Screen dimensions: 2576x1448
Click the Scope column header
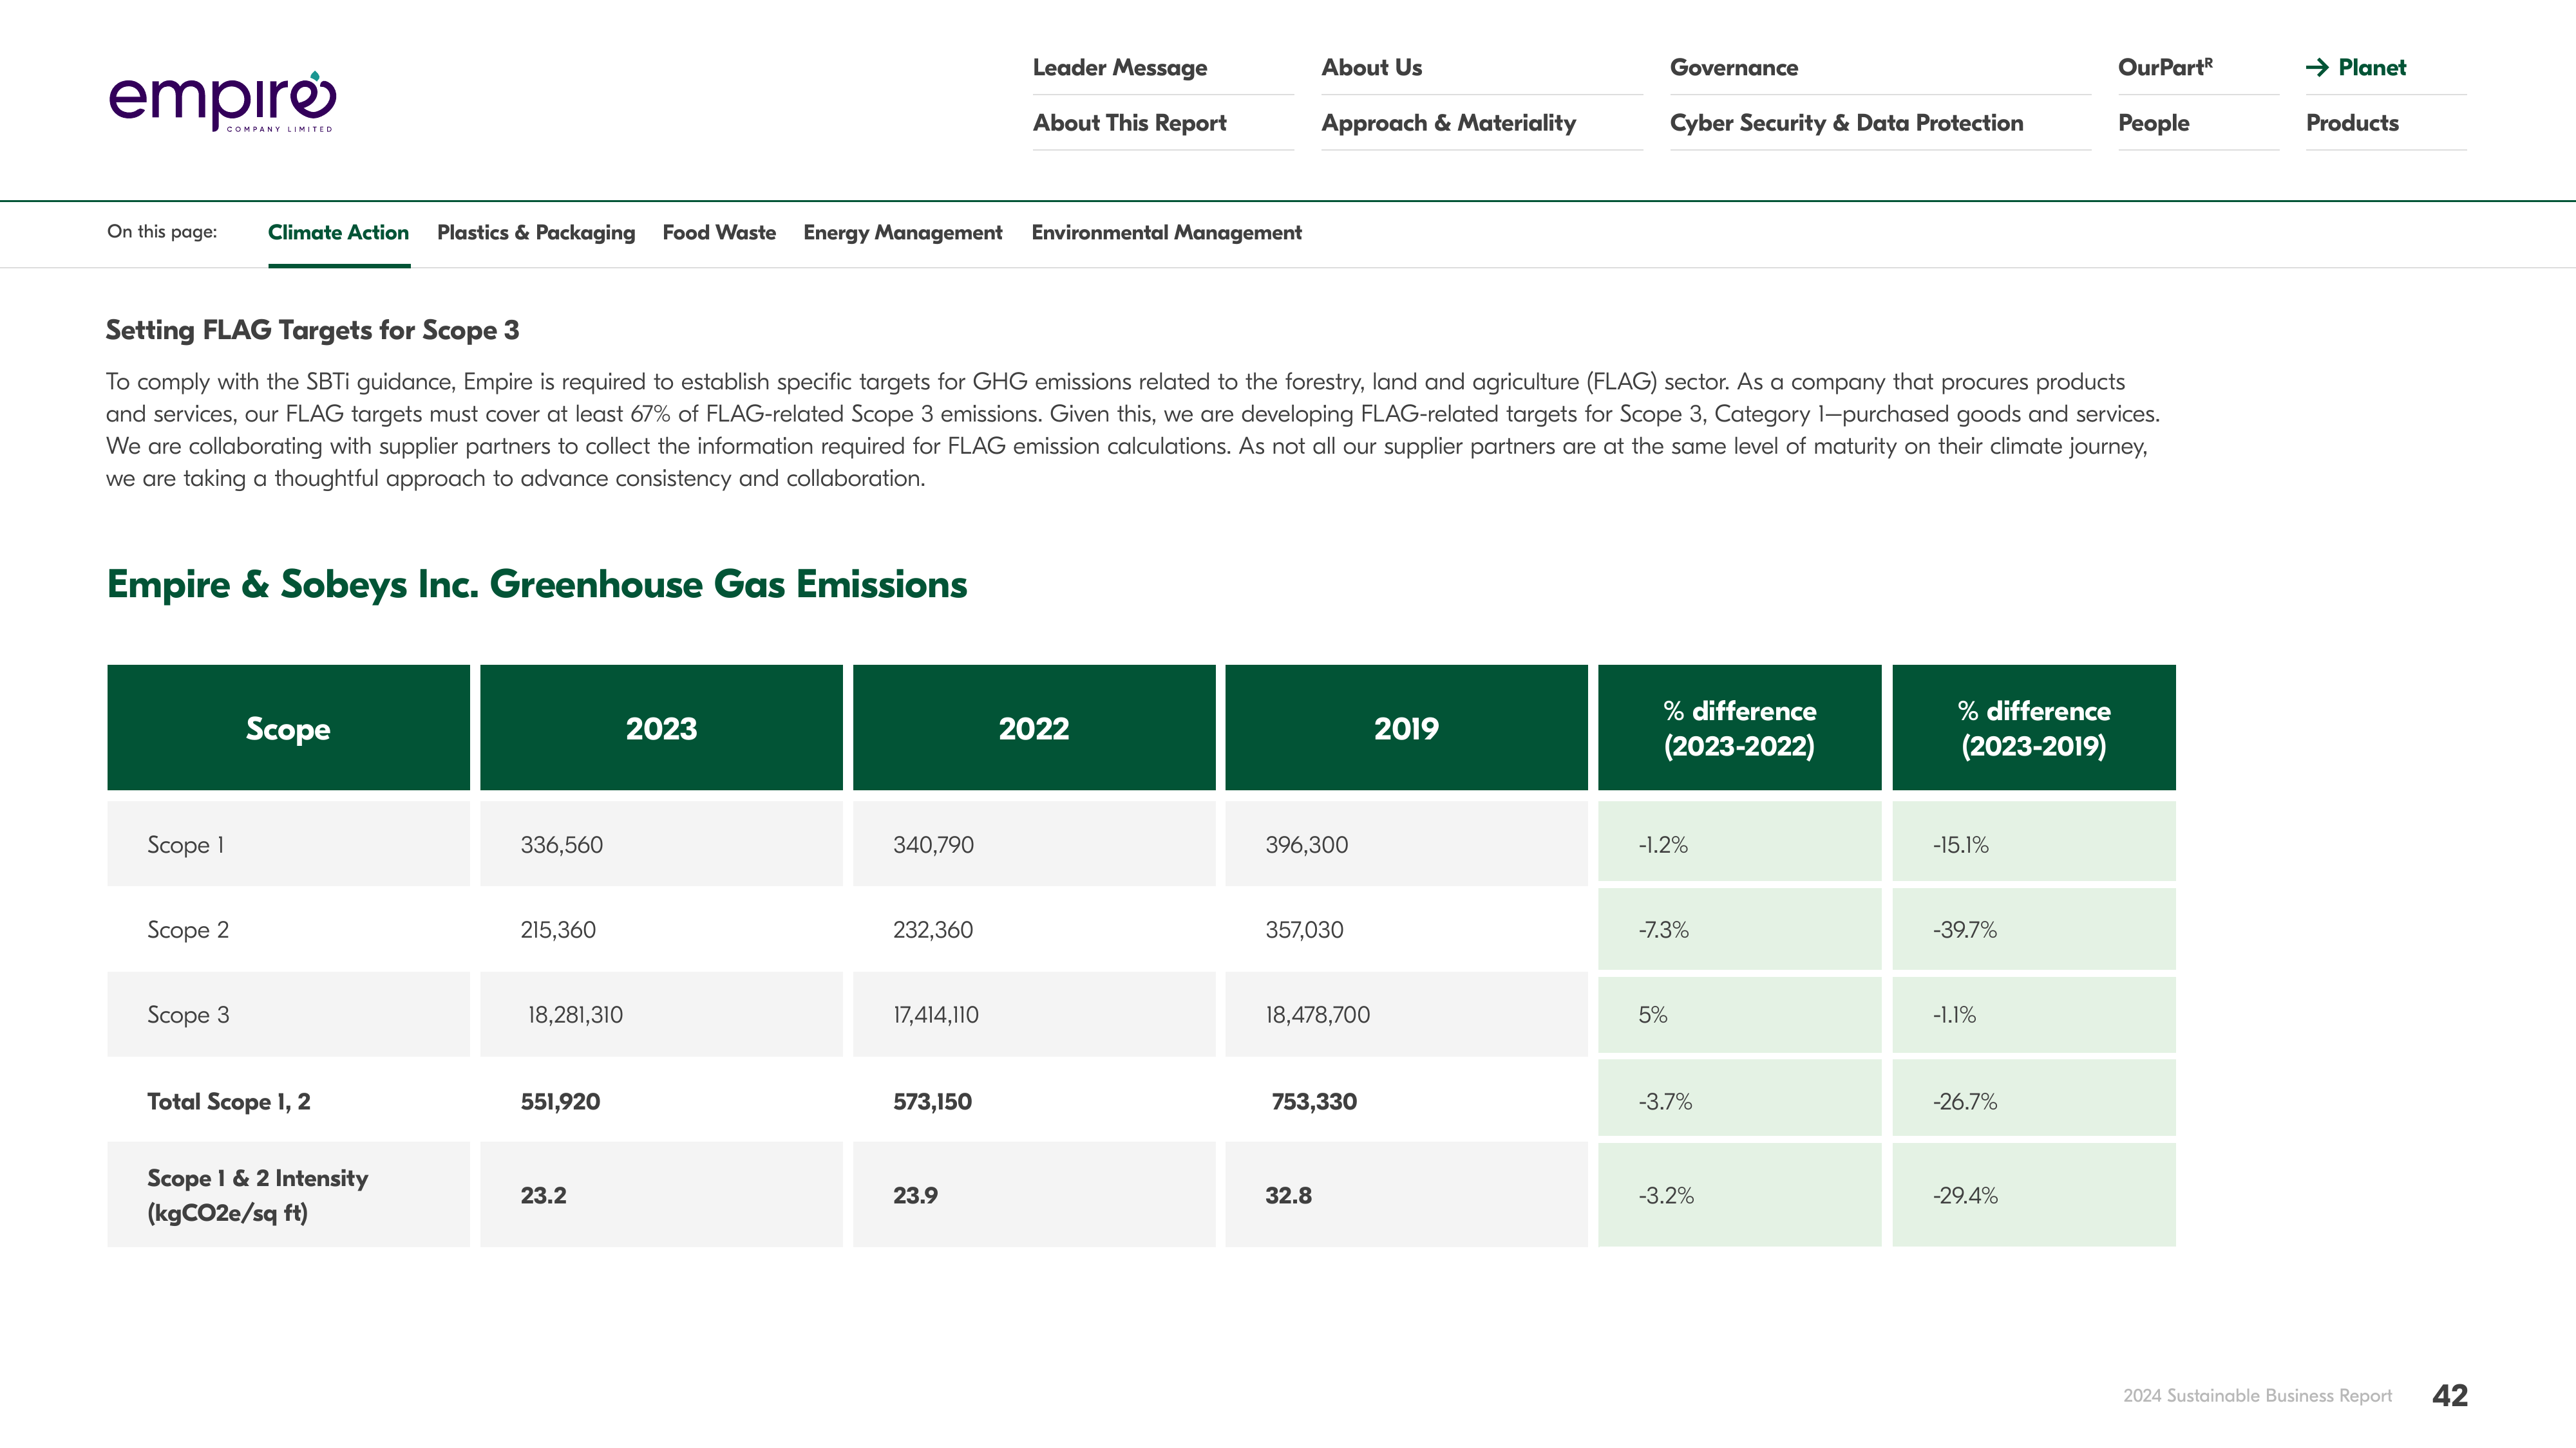tap(288, 729)
